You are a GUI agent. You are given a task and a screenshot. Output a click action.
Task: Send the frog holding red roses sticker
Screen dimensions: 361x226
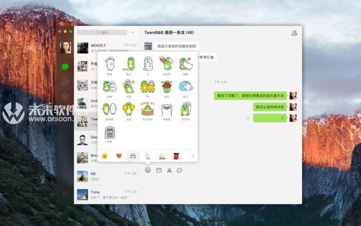coord(167,86)
